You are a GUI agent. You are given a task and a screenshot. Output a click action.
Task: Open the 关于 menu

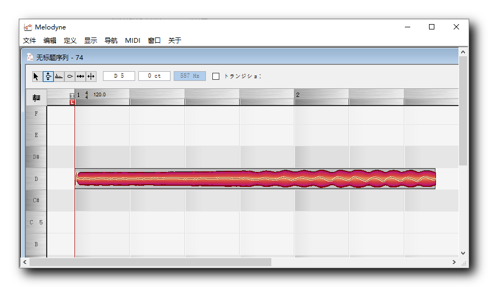click(175, 40)
